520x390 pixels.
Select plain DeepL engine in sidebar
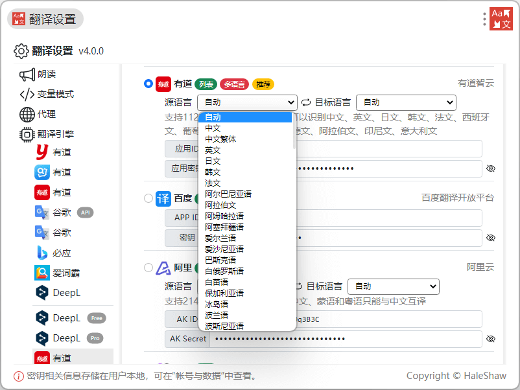tap(58, 293)
